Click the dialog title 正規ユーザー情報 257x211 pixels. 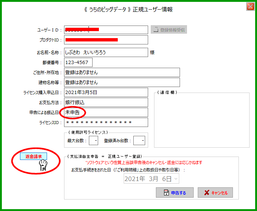153,10
